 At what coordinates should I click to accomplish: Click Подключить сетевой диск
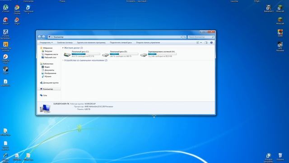pyautogui.click(x=121, y=43)
